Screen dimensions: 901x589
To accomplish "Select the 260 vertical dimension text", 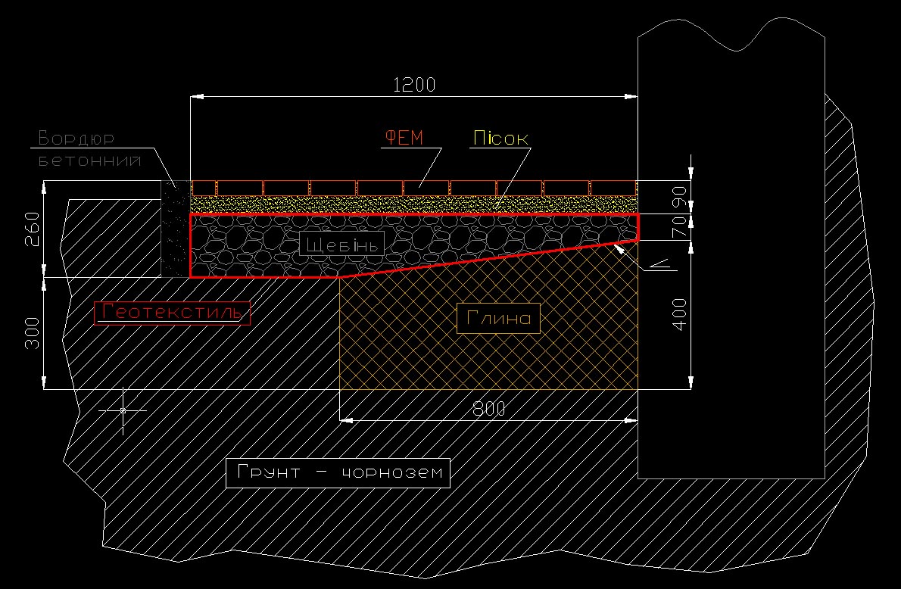I will (32, 229).
